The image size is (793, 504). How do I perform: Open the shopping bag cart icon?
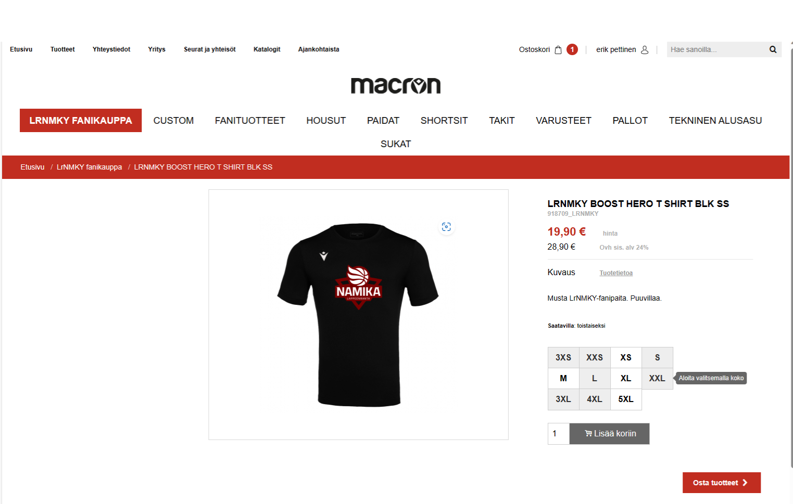pos(558,50)
